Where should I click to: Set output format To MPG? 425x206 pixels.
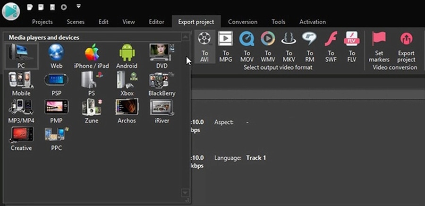click(x=226, y=47)
